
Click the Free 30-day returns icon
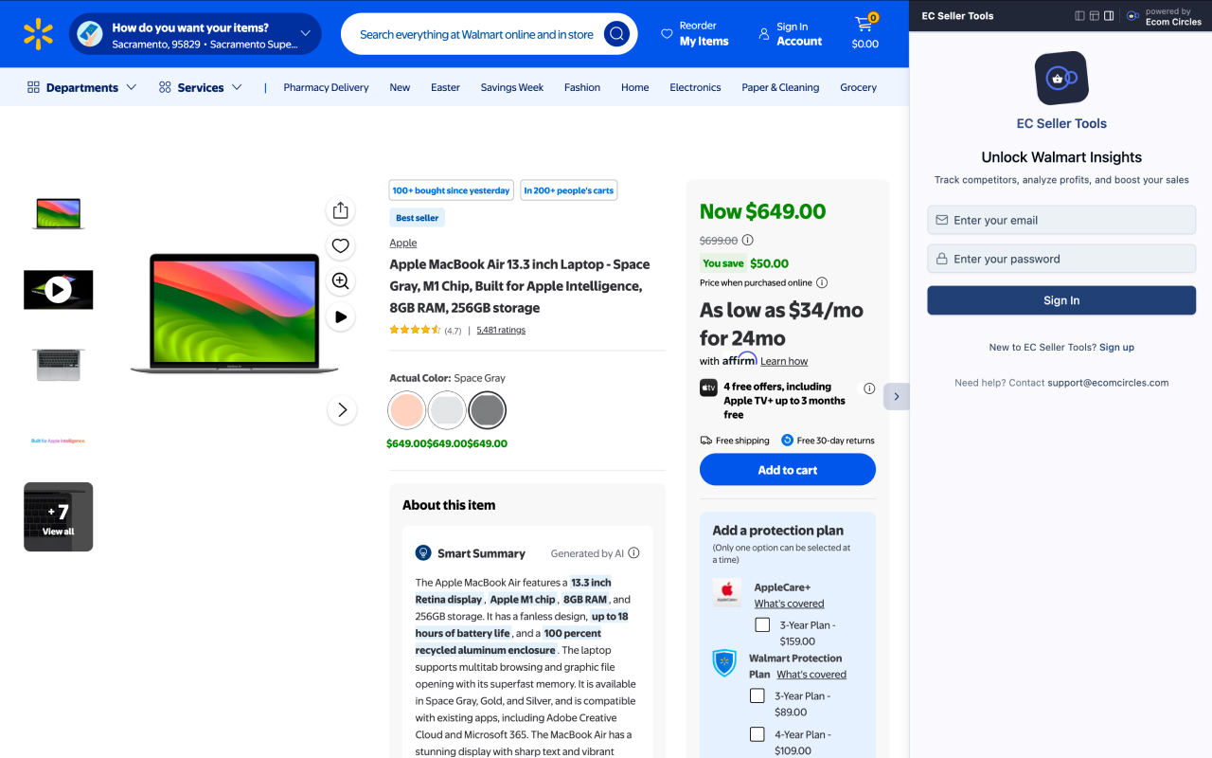pos(787,441)
